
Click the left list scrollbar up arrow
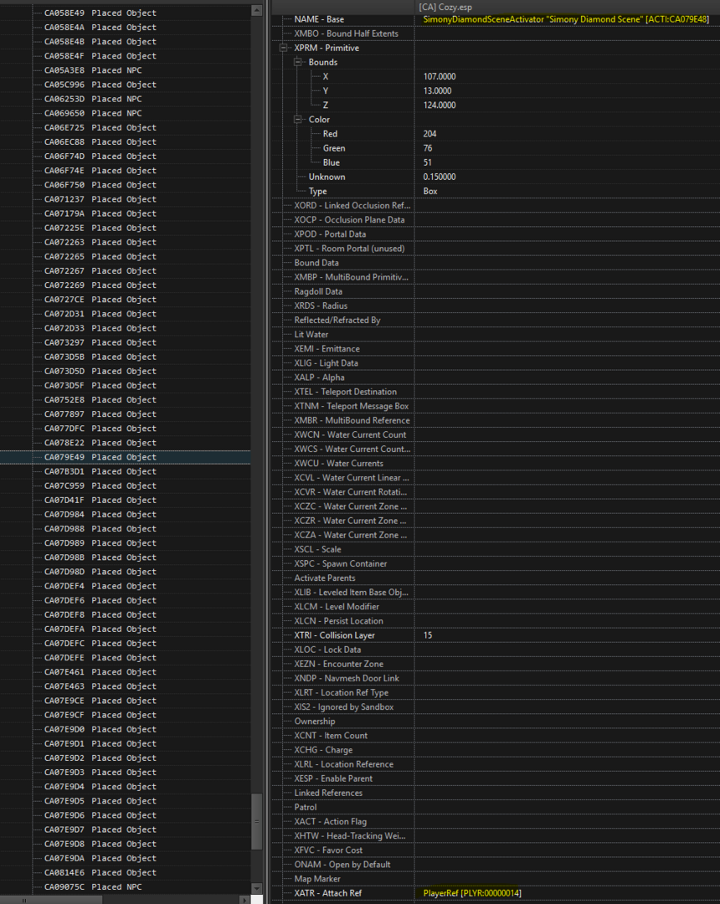pos(257,10)
